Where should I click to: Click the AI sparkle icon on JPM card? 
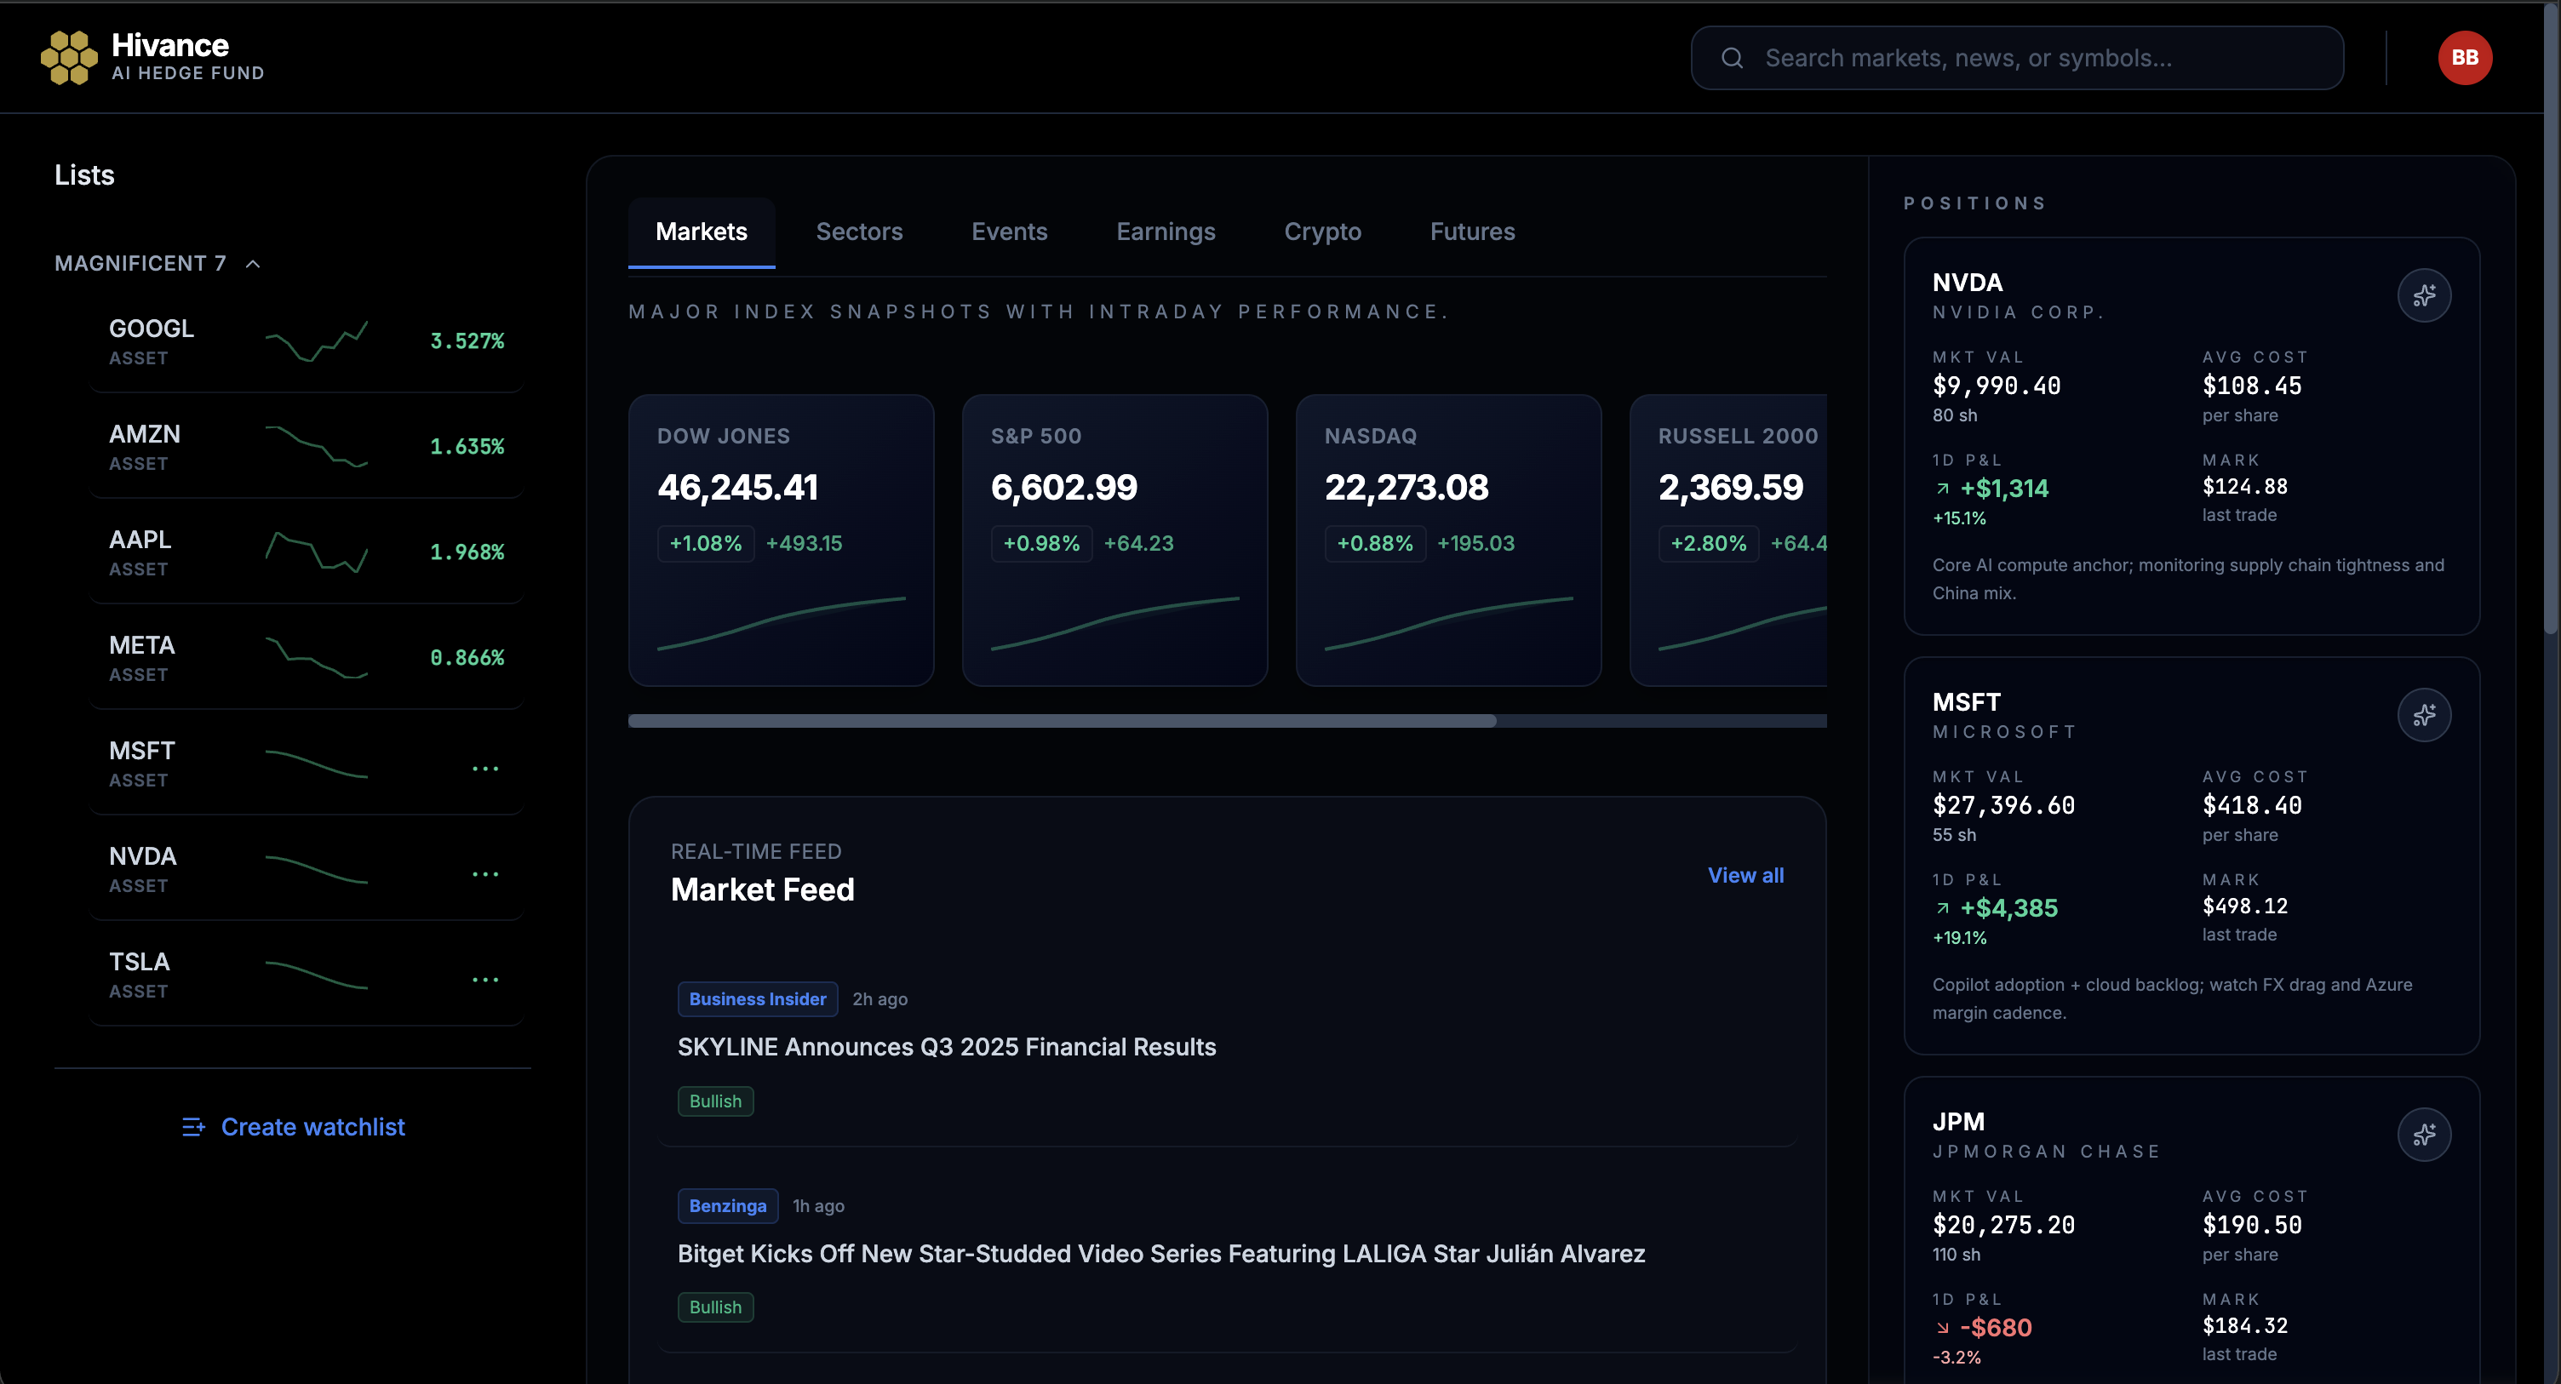click(x=2423, y=1135)
